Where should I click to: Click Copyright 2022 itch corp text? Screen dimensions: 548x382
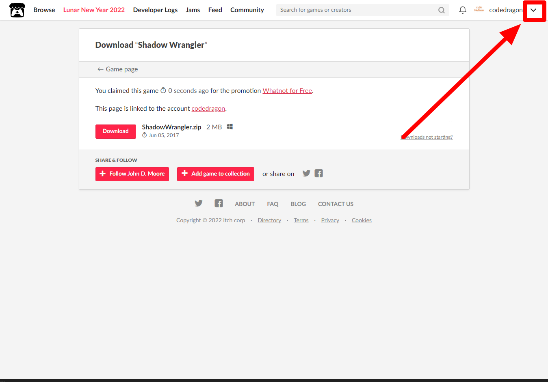pos(211,220)
